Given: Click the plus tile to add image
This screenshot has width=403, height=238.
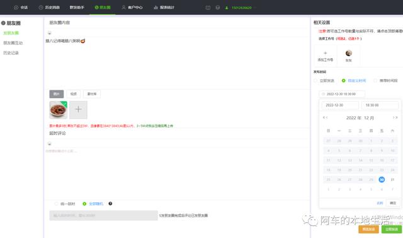Looking at the screenshot, I should (78, 110).
